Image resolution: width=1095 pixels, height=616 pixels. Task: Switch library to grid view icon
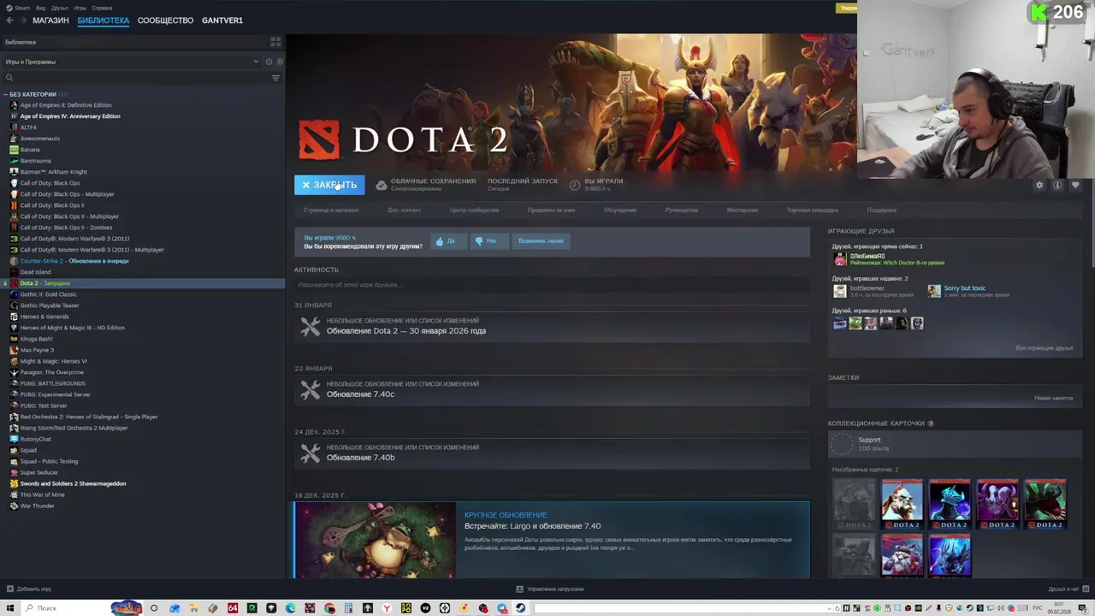[x=275, y=42]
